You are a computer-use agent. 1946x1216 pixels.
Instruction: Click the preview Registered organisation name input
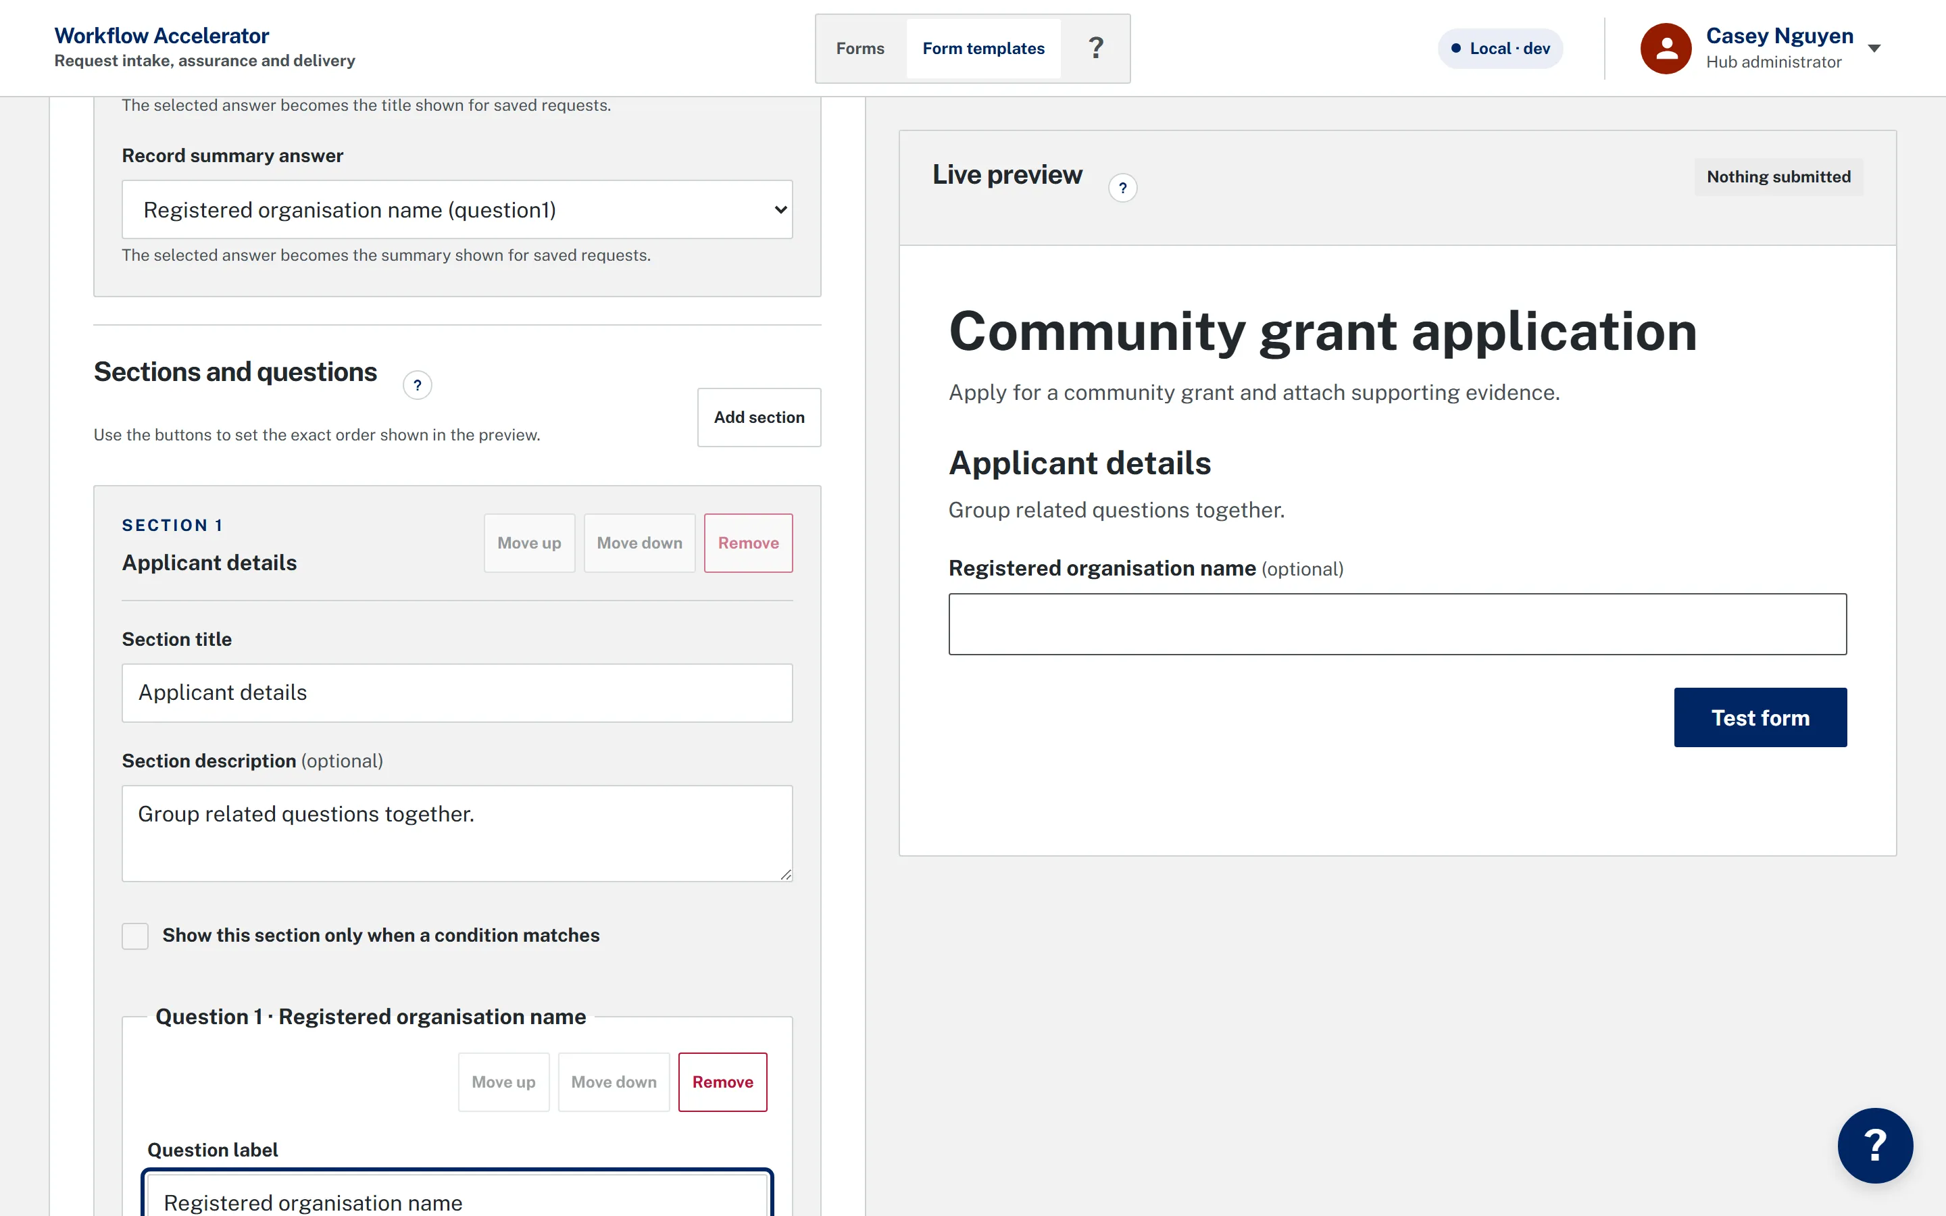(x=1397, y=624)
